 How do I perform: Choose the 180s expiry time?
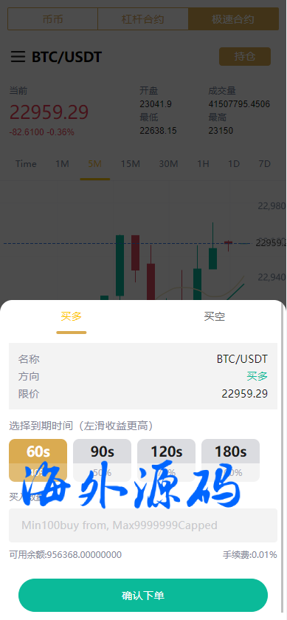click(x=230, y=460)
